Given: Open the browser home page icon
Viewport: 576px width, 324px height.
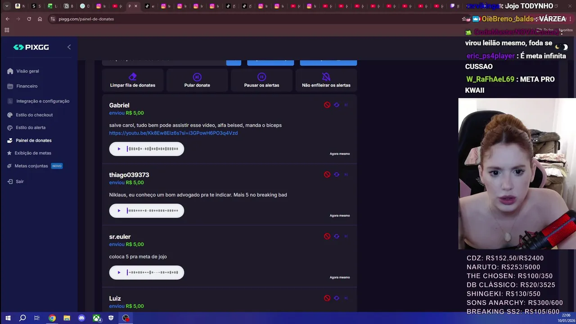Looking at the screenshot, I should click(x=40, y=19).
